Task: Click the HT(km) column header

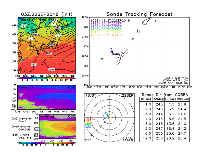Action: coord(146,99)
